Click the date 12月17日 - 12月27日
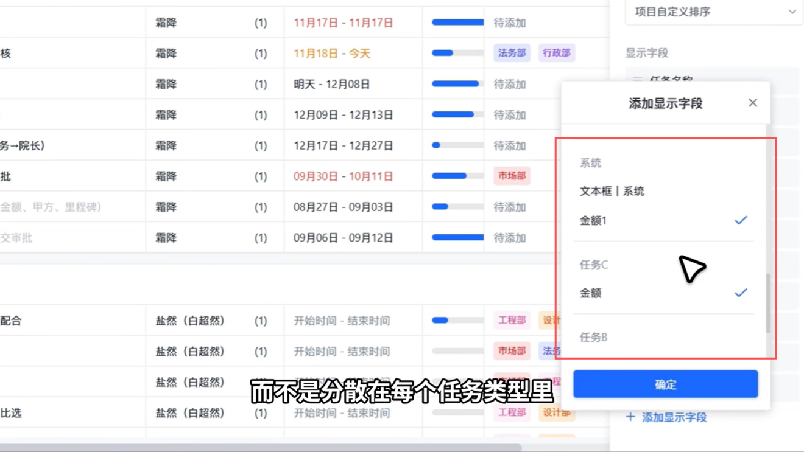804x452 pixels. [344, 145]
